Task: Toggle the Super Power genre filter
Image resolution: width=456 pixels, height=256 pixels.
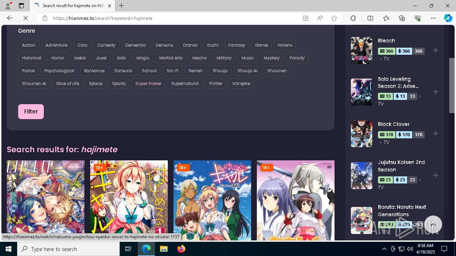Action: tap(148, 84)
